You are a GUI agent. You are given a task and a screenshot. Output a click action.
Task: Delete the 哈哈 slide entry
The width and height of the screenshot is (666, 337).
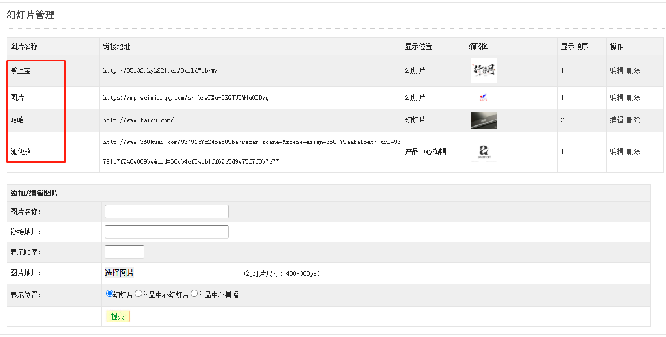pos(633,120)
